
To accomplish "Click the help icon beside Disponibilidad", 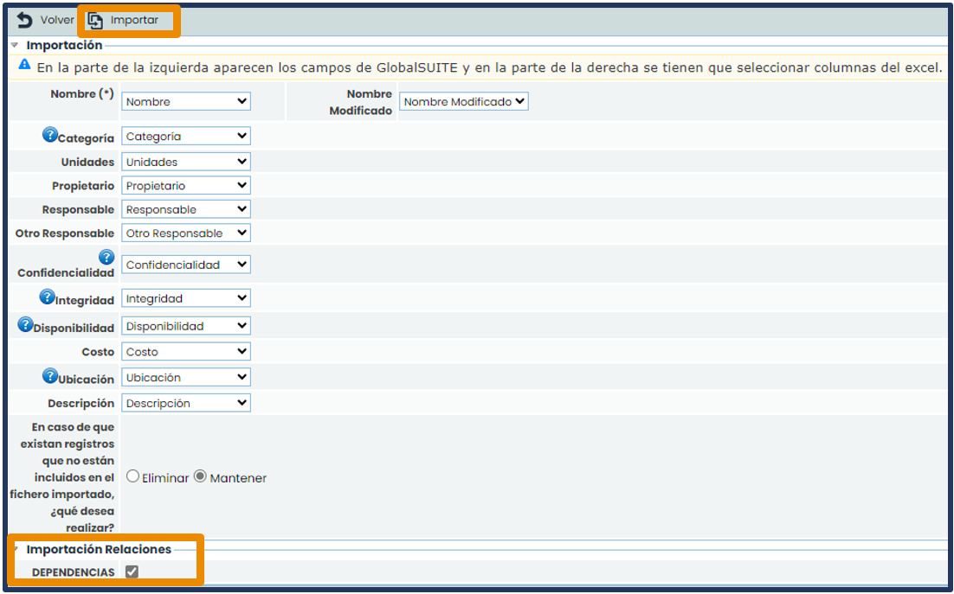I will (x=25, y=325).
